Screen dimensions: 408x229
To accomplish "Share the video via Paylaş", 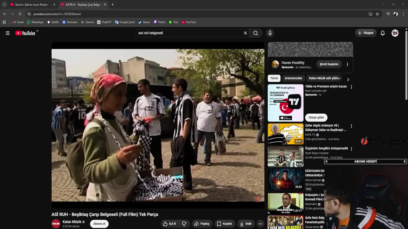I will click(x=201, y=224).
